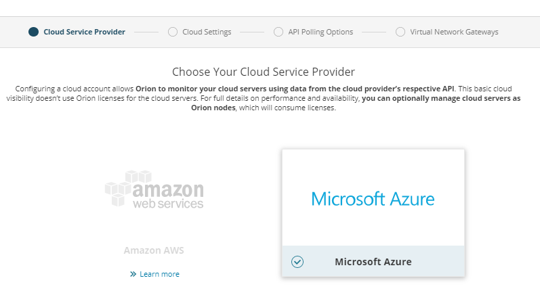This screenshot has width=540, height=295.
Task: Click the line between Cloud Settings and API Polling
Action: 252,32
